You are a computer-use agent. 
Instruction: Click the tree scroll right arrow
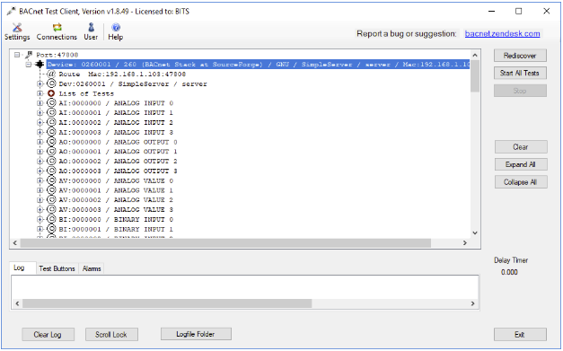(465, 243)
